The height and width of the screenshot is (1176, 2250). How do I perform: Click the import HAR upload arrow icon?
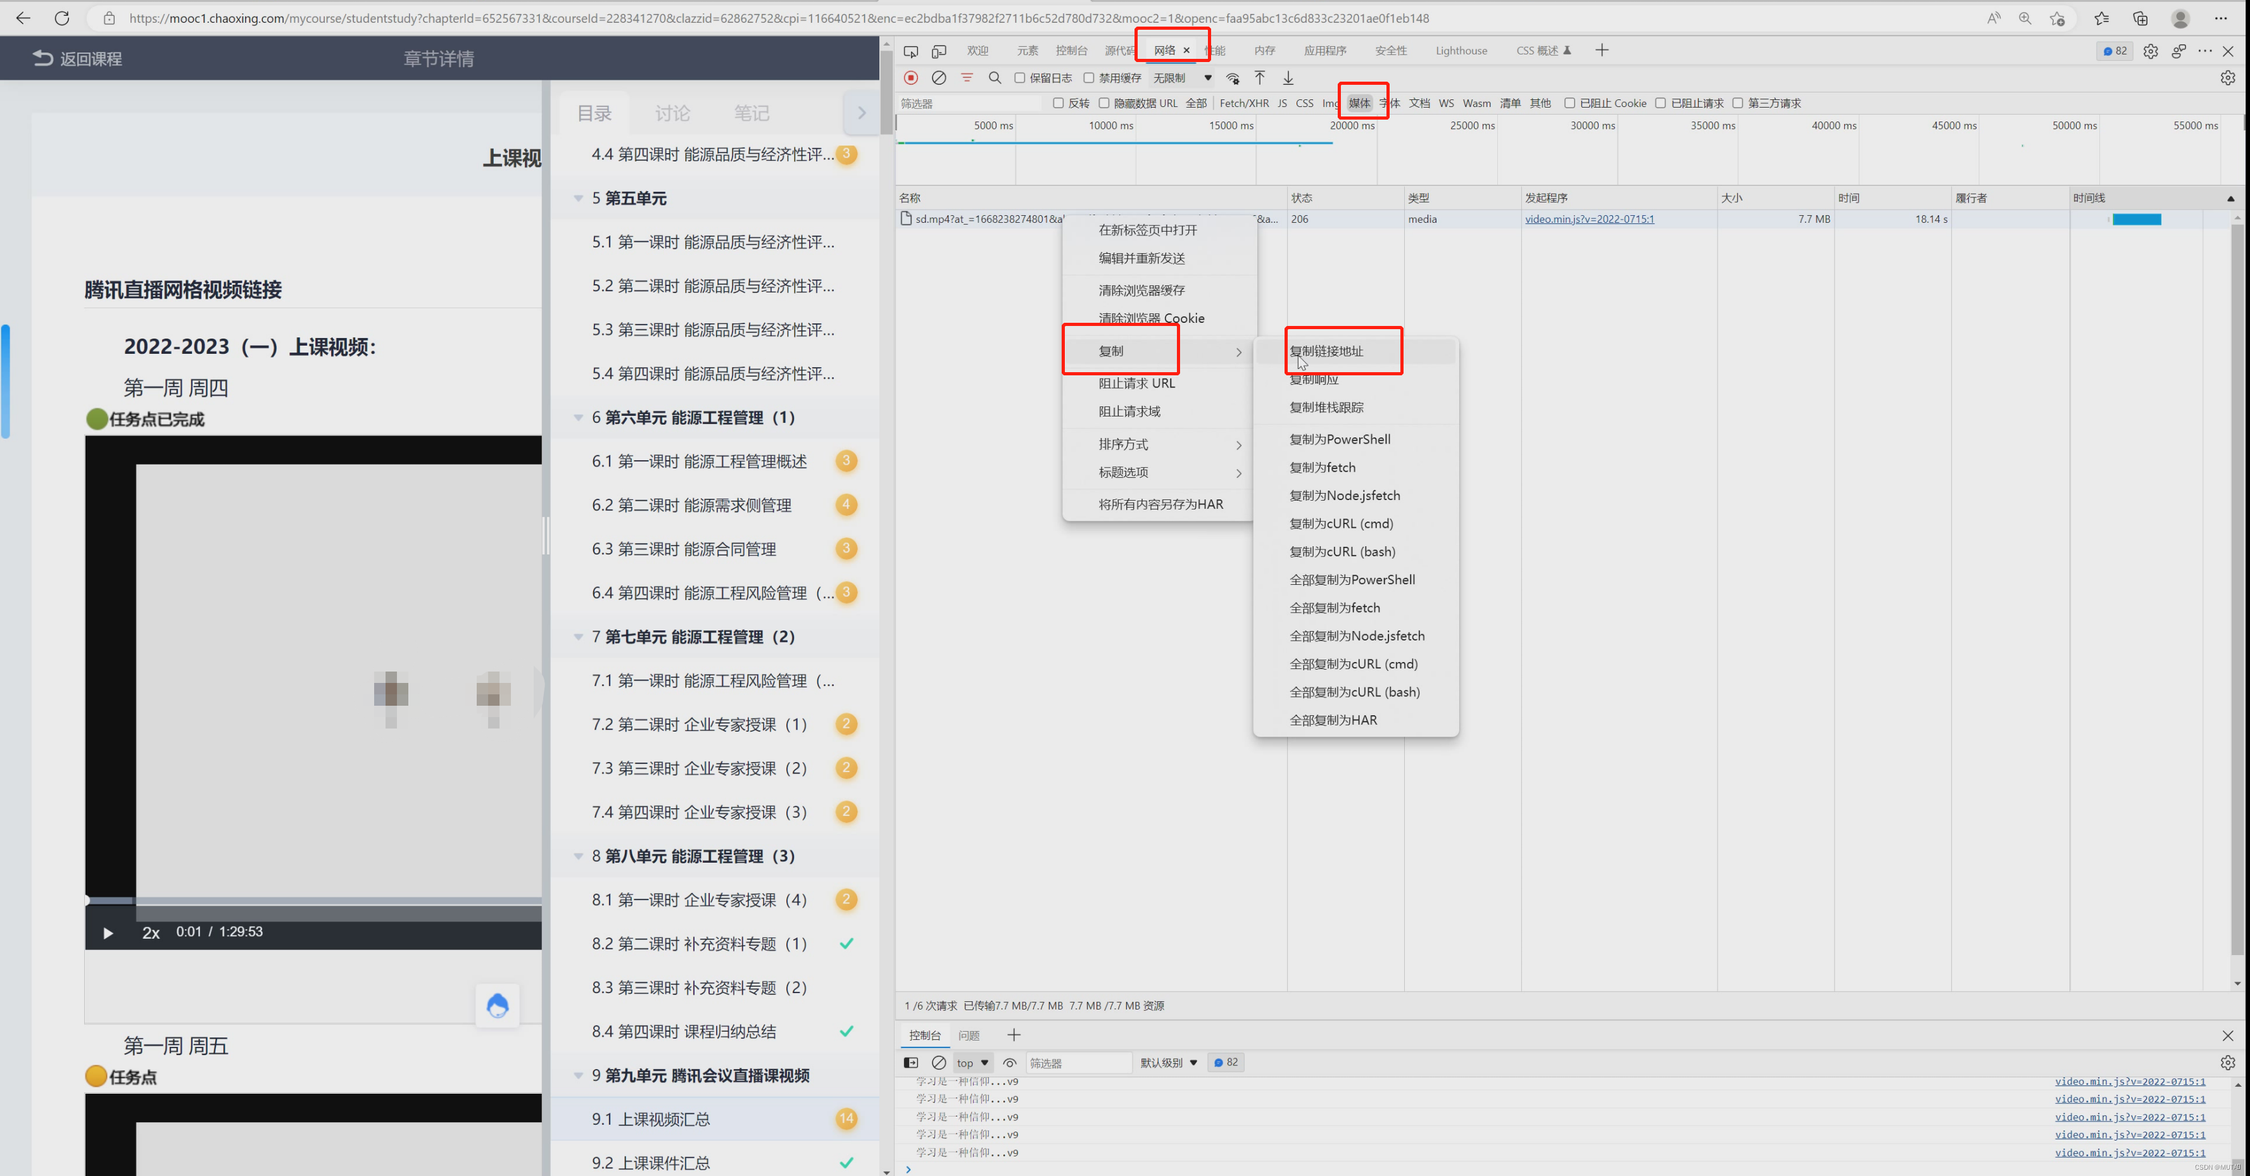click(1259, 78)
